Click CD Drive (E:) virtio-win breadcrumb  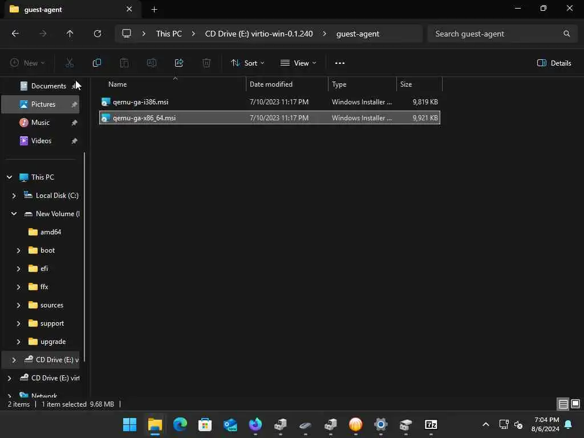pos(259,34)
